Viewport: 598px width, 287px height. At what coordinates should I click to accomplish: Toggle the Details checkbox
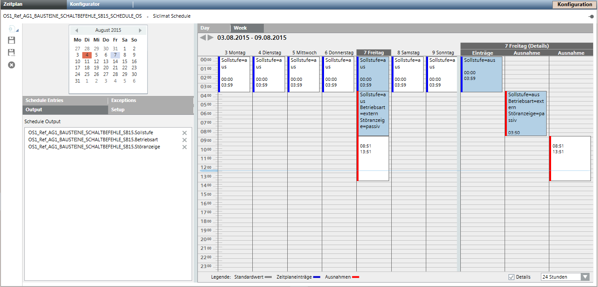tap(512, 277)
